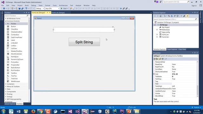Click the Save icon in the toolbar

19,9
